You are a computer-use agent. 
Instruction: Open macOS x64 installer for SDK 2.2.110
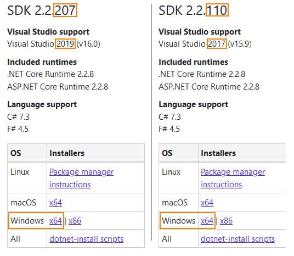pos(207,203)
